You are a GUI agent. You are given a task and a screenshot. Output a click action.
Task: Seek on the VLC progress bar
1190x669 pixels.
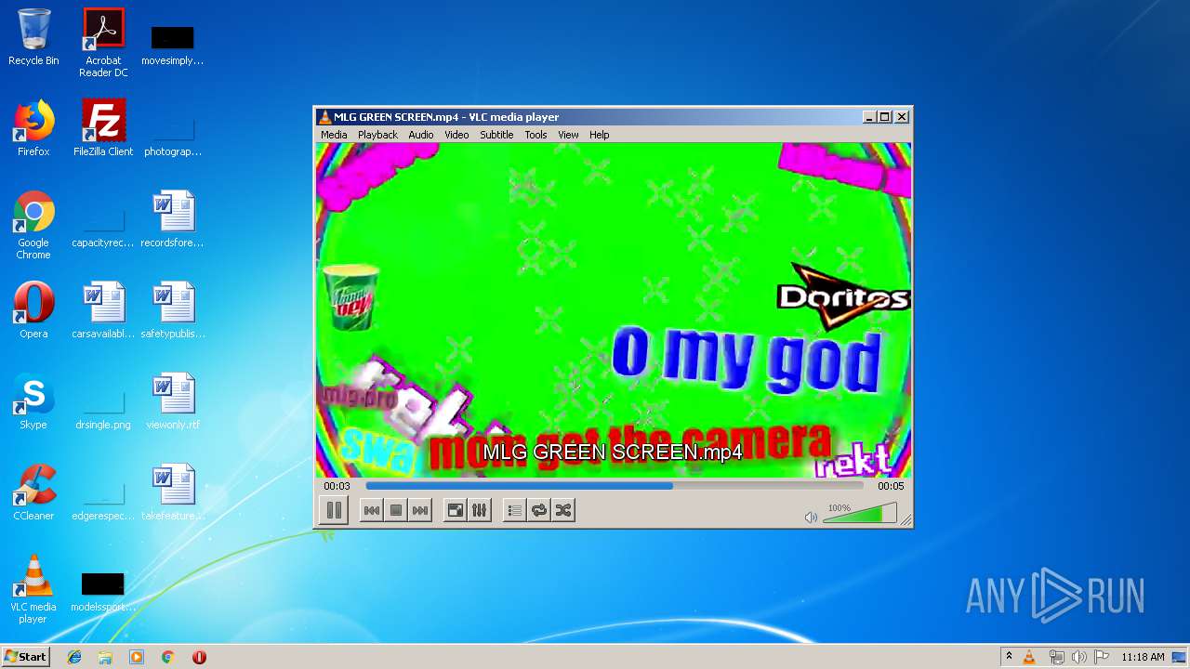click(615, 486)
